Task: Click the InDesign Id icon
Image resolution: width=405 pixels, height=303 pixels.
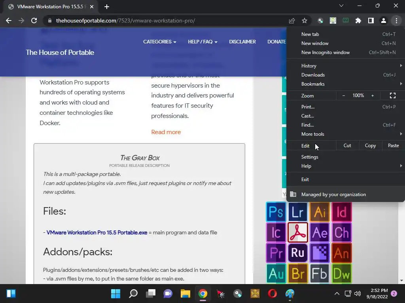Action: point(342,212)
